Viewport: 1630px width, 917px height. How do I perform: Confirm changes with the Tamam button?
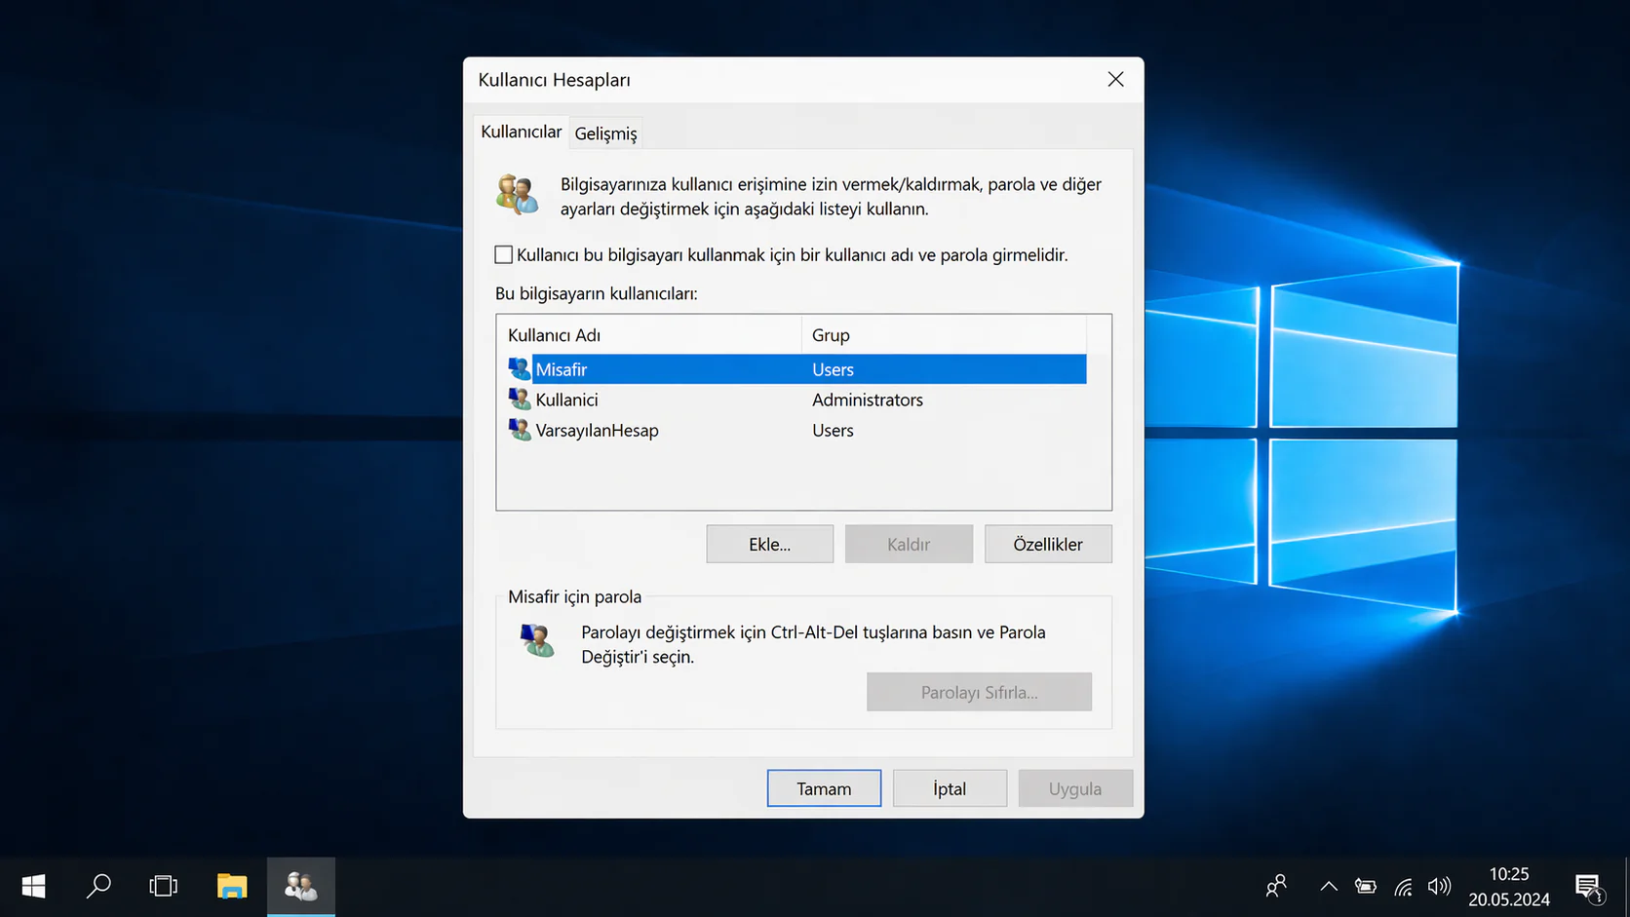823,787
